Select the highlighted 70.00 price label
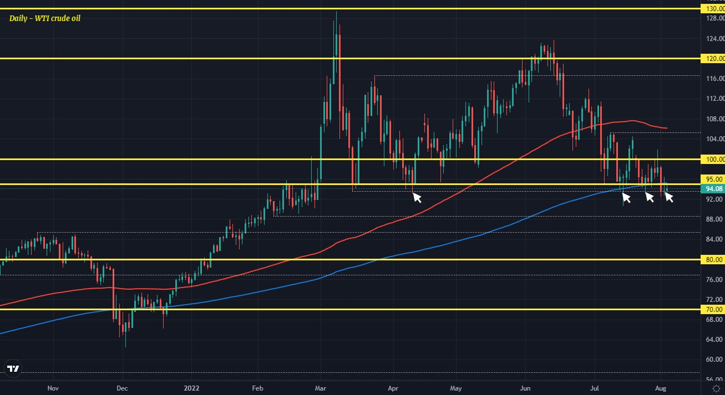 coord(712,309)
